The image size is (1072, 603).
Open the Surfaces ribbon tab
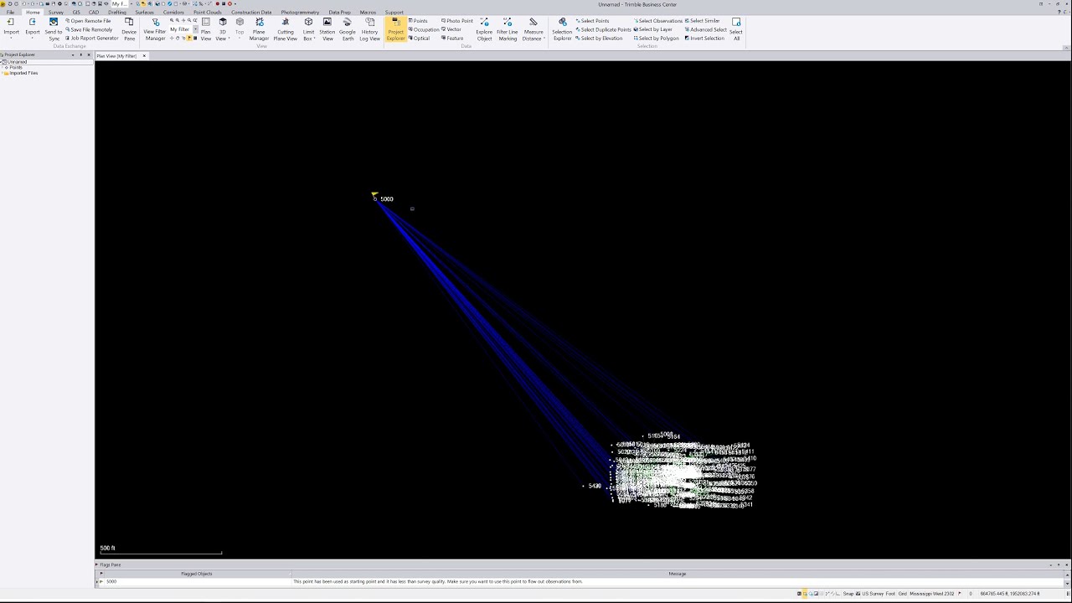[x=144, y=13]
